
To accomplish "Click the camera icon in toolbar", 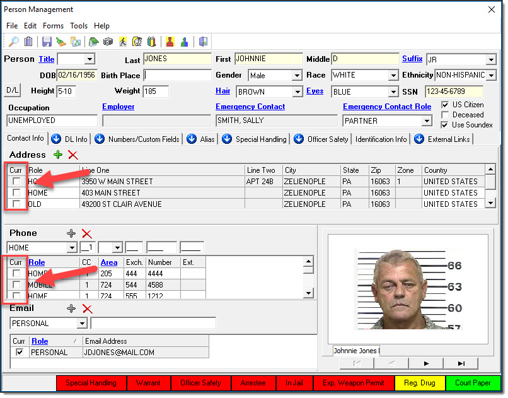I will point(108,42).
